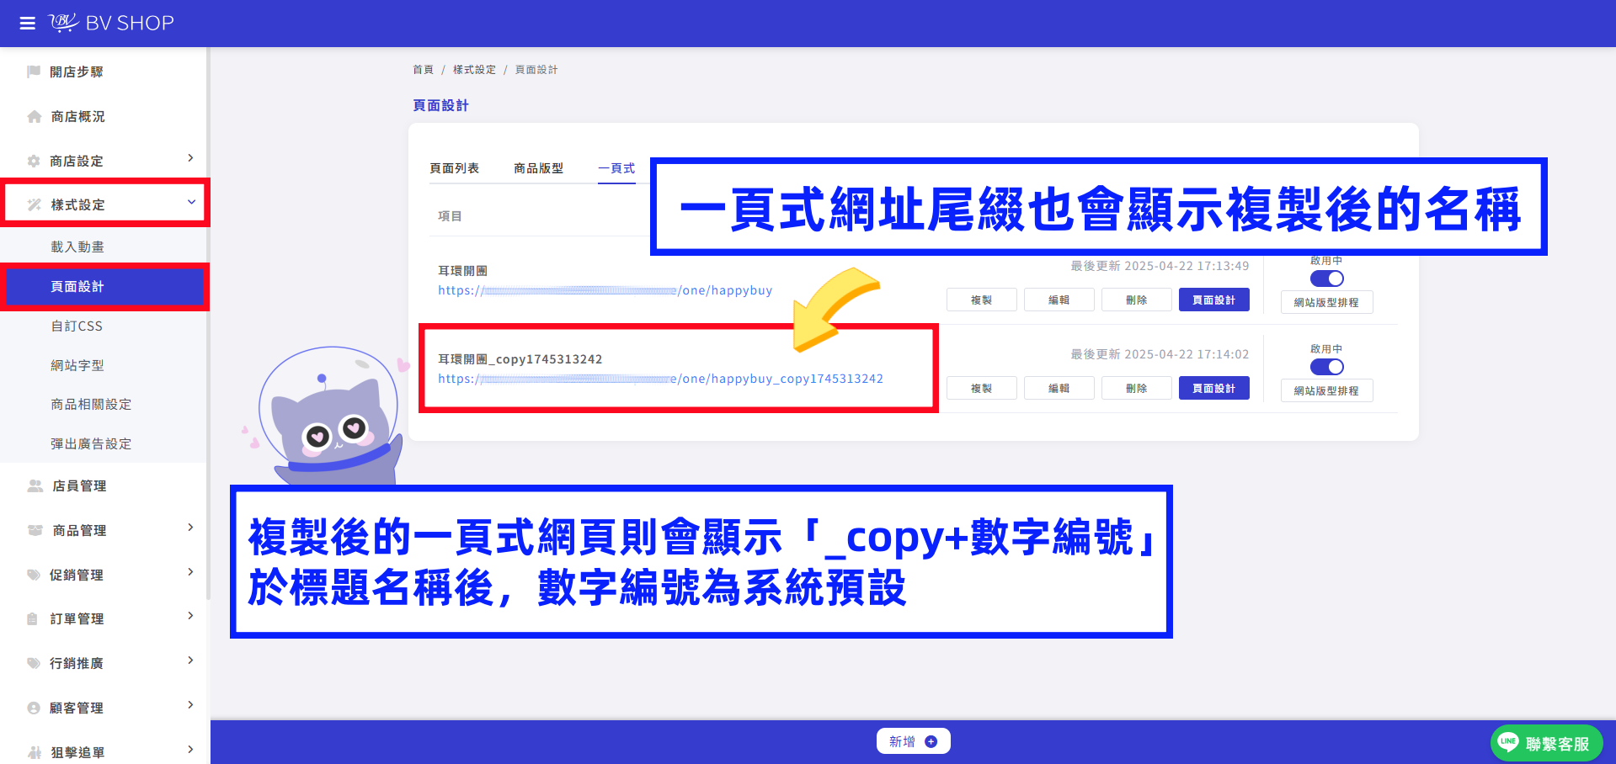Expand the 商店設定 chevron

point(191,158)
